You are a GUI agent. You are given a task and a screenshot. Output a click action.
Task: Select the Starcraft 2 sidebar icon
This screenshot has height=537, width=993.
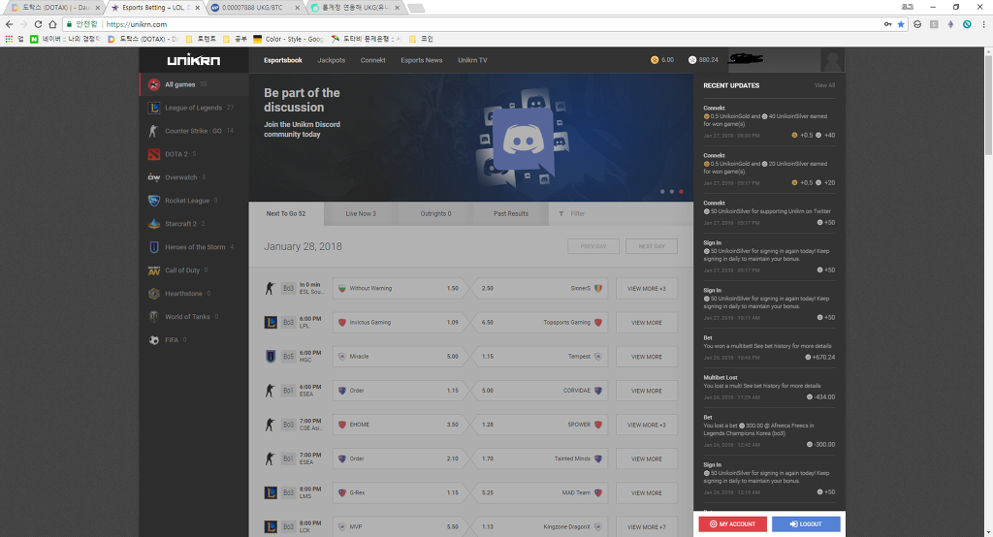click(154, 224)
